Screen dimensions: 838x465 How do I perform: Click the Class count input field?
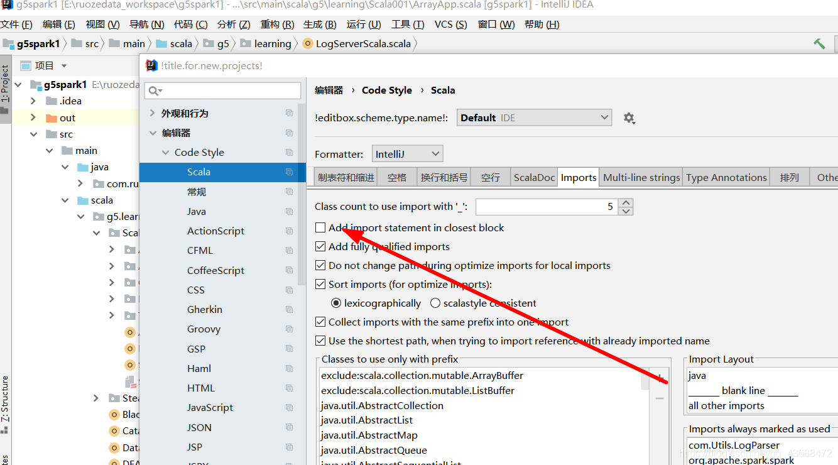pyautogui.click(x=547, y=206)
